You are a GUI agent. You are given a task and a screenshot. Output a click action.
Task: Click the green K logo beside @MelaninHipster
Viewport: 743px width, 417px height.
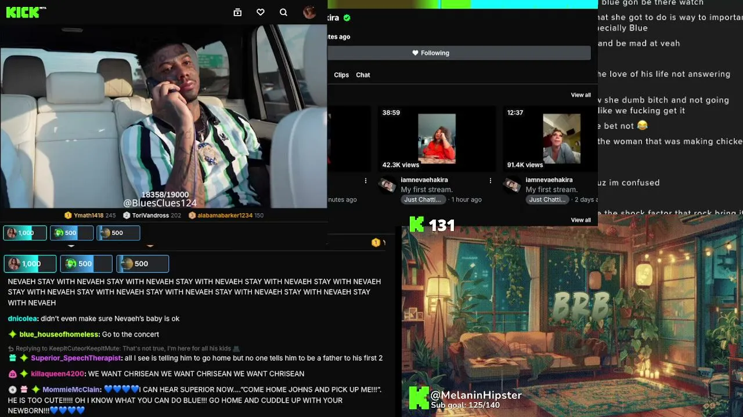click(419, 398)
